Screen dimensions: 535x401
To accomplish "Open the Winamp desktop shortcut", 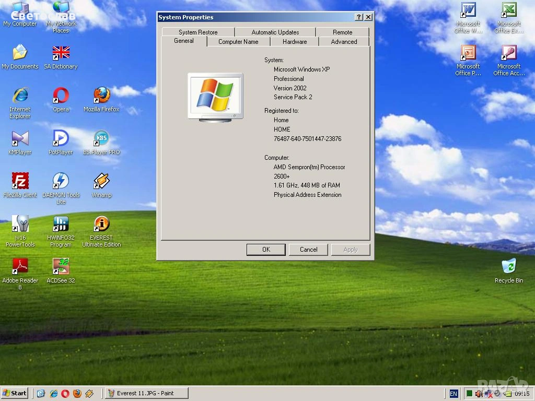I will coord(101,181).
